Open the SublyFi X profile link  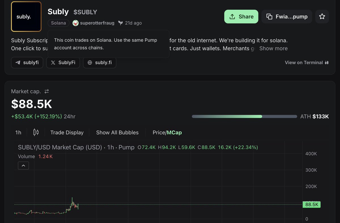point(63,63)
